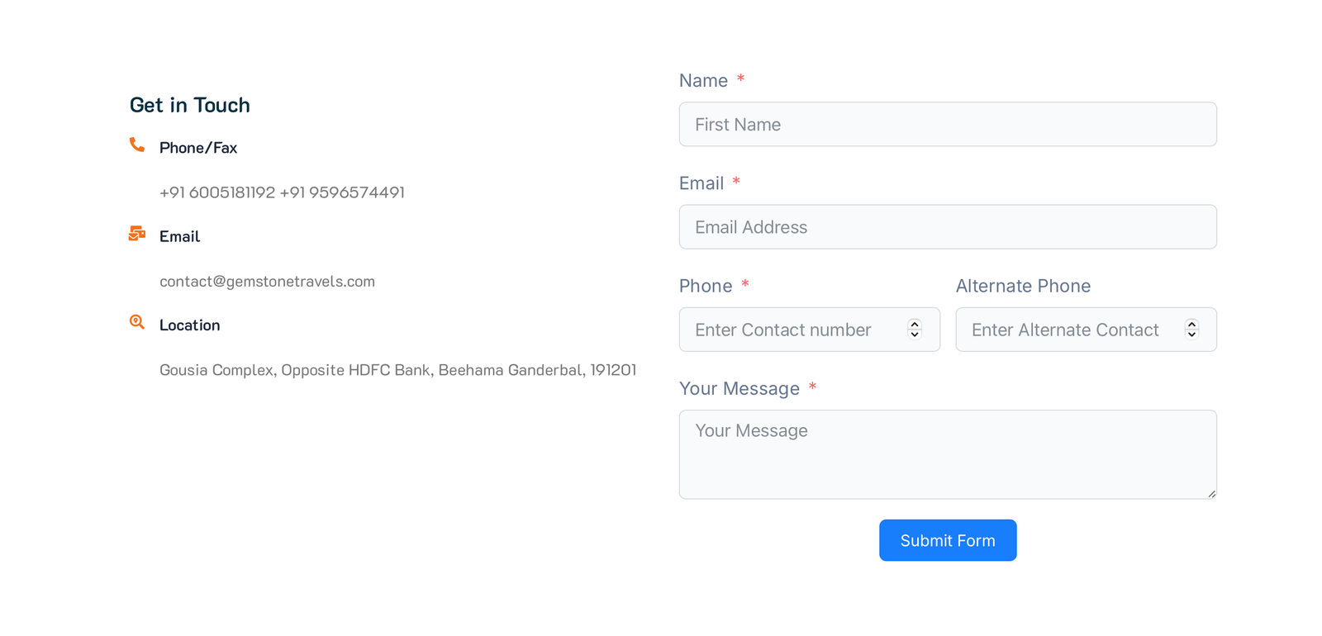This screenshot has width=1322, height=636.
Task: Increment the Phone field stepper up arrow
Action: [x=915, y=324]
